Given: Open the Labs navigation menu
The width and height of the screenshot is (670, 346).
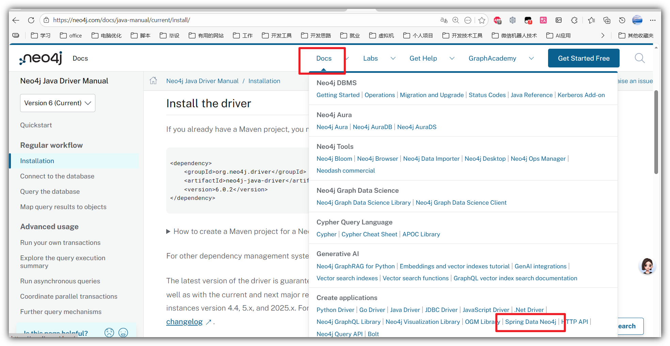Looking at the screenshot, I should coord(370,58).
